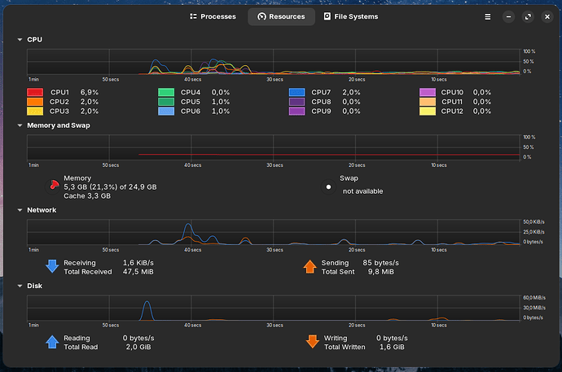Collapse the CPU section
The height and width of the screenshot is (372, 562).
(x=19, y=39)
